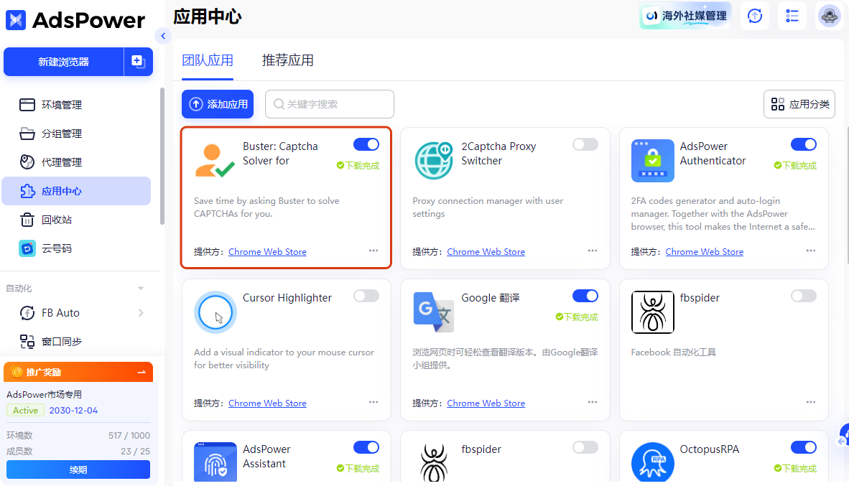Click the keyword search input field
The height and width of the screenshot is (486, 849).
(x=329, y=104)
